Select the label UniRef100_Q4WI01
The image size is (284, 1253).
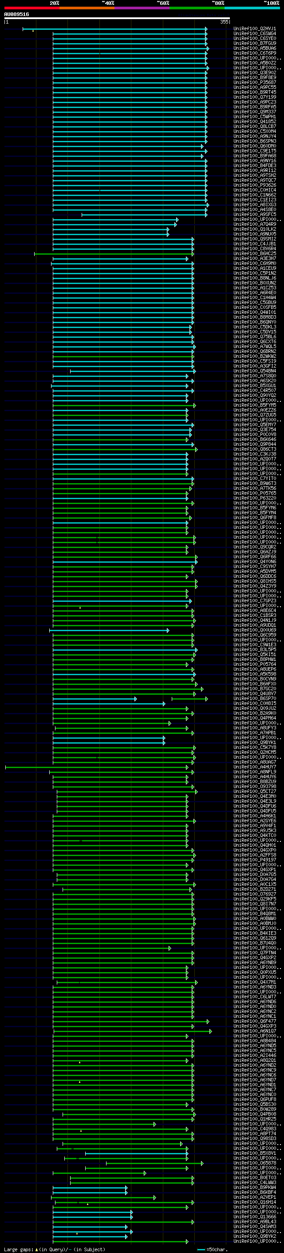click(255, 312)
